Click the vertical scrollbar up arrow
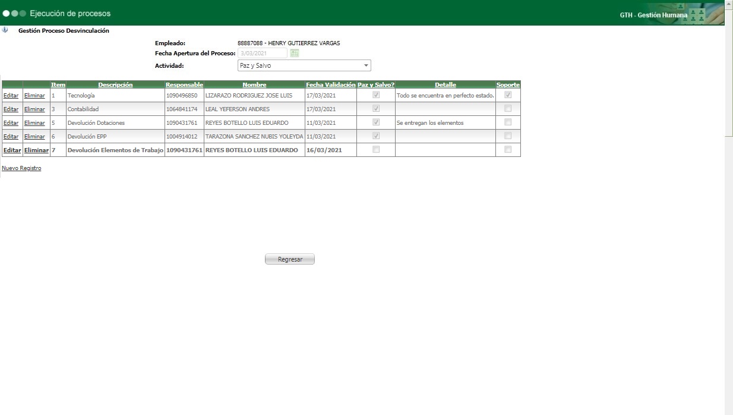 [729, 4]
